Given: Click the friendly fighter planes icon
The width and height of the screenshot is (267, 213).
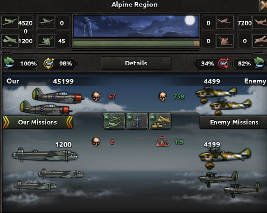Looking at the screenshot, I should click(x=10, y=22).
